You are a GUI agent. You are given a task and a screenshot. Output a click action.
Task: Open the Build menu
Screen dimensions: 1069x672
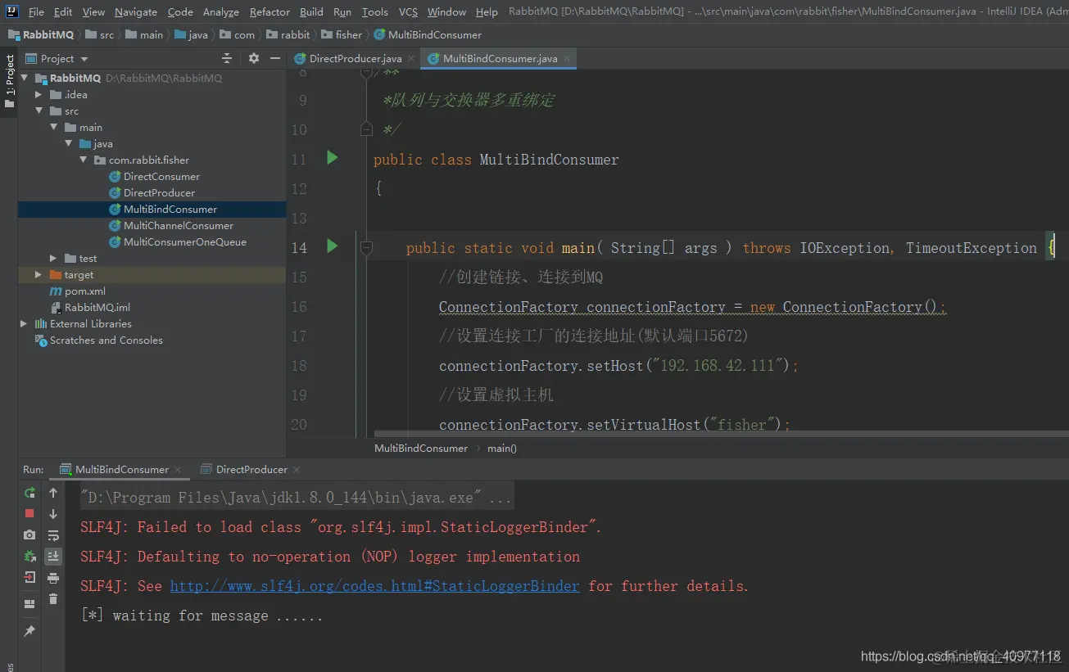311,12
